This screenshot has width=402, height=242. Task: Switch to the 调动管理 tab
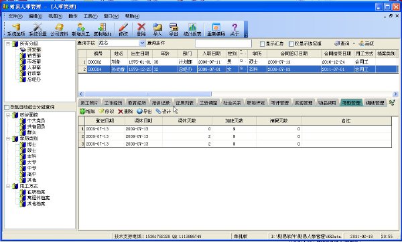point(375,102)
